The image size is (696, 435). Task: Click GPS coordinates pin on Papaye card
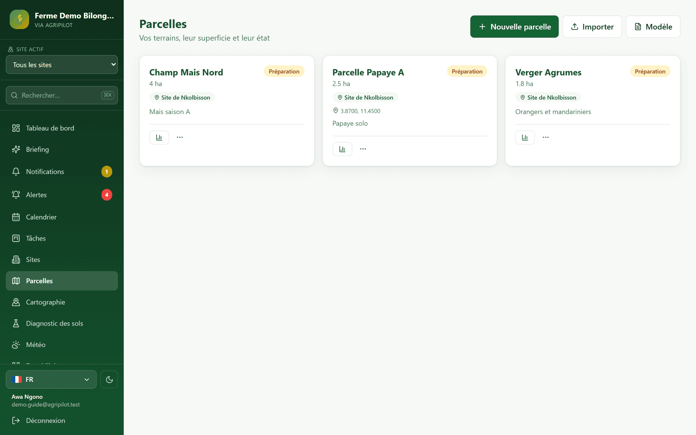[x=335, y=110]
